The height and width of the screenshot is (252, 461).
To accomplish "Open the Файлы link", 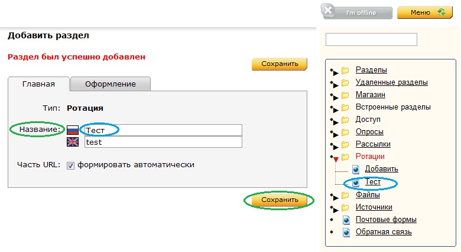I will tap(368, 194).
